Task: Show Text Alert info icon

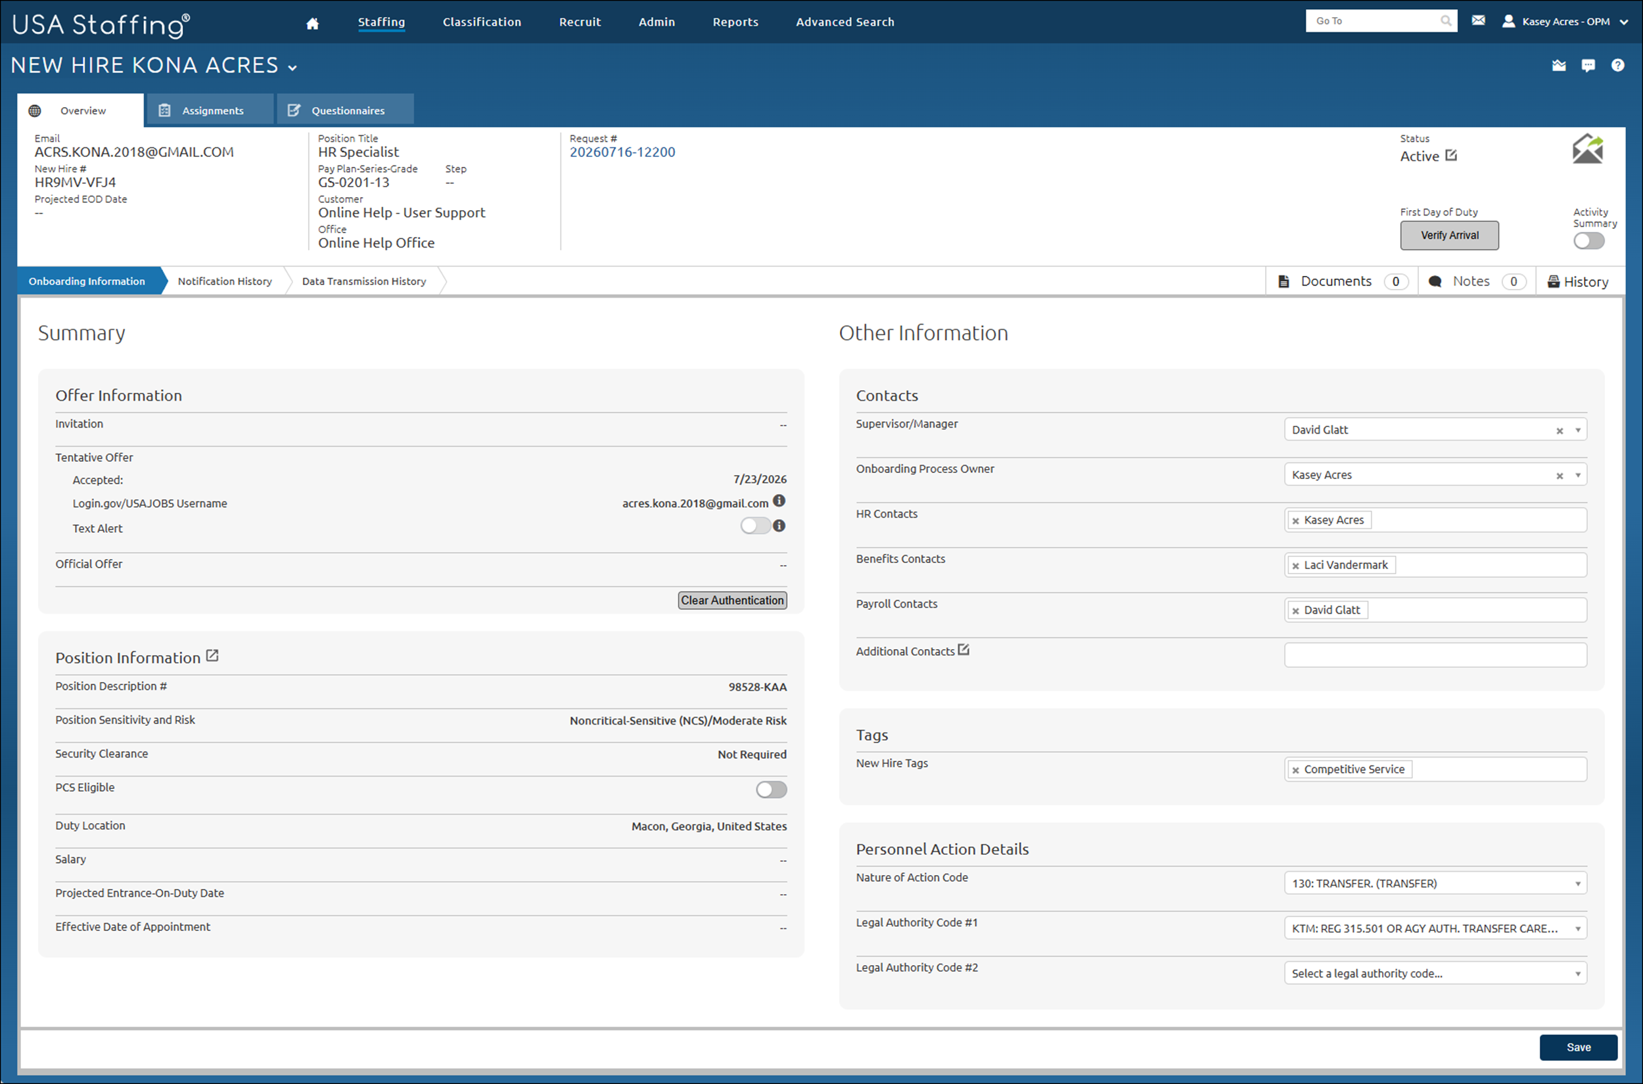Action: click(779, 526)
